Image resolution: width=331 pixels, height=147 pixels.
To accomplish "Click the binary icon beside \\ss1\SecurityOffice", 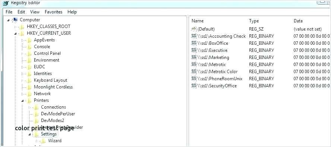I will pyautogui.click(x=193, y=86).
